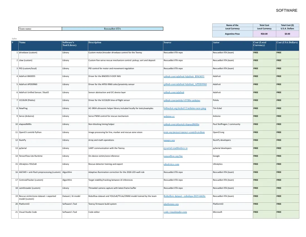Click the 'Name' column header
The image size is (306, 237).
[40, 46]
